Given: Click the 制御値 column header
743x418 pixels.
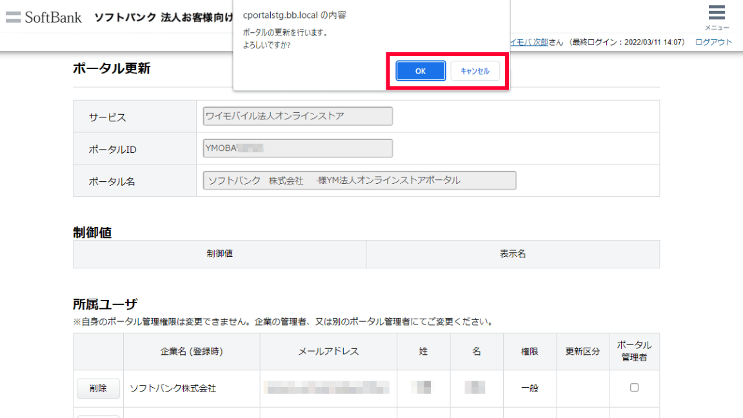Looking at the screenshot, I should [x=219, y=254].
